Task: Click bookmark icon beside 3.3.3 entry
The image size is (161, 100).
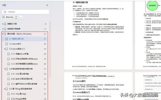Action: [x=9, y=64]
